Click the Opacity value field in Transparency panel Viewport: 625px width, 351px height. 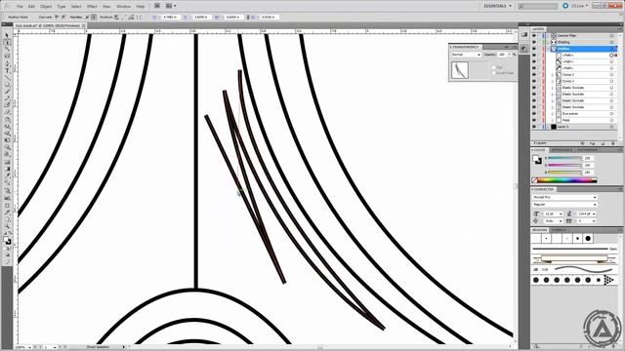pos(503,55)
